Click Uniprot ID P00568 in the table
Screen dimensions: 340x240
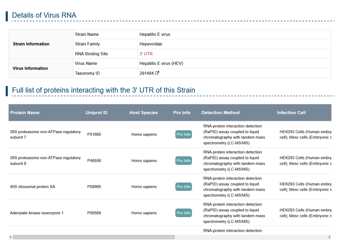[x=94, y=213]
